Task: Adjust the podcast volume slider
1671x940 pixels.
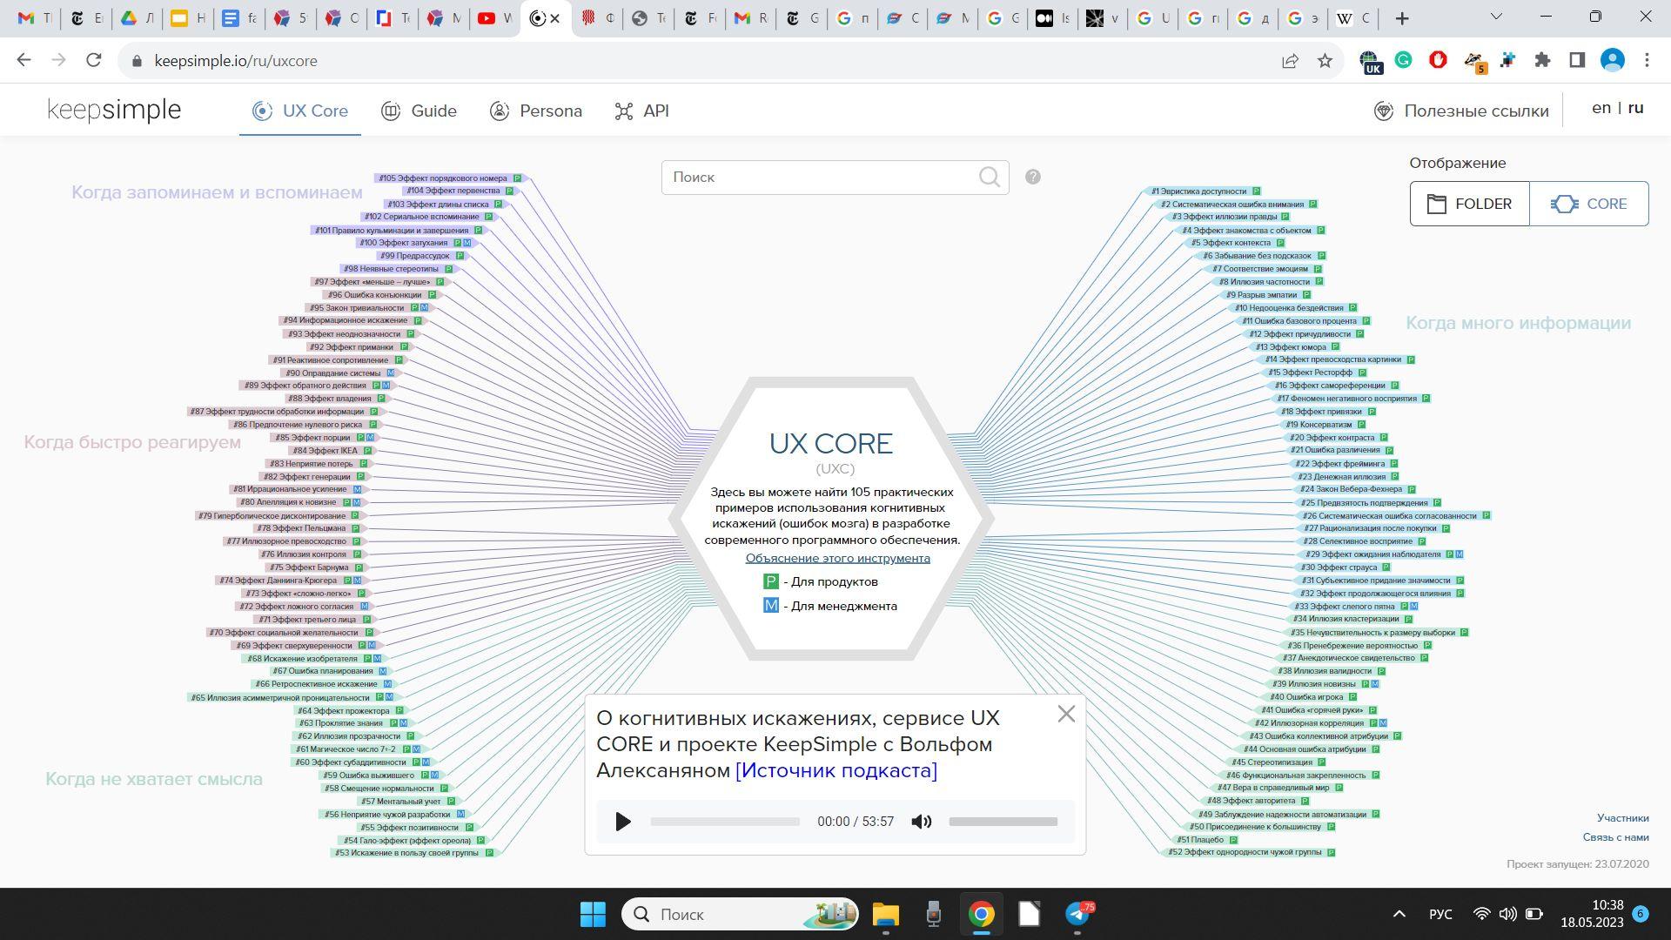Action: 1003,822
